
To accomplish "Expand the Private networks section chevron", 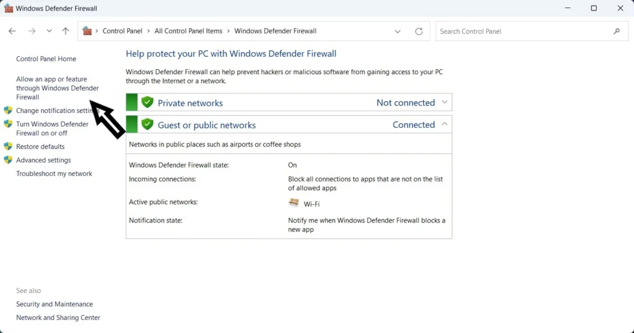I will pos(445,103).
